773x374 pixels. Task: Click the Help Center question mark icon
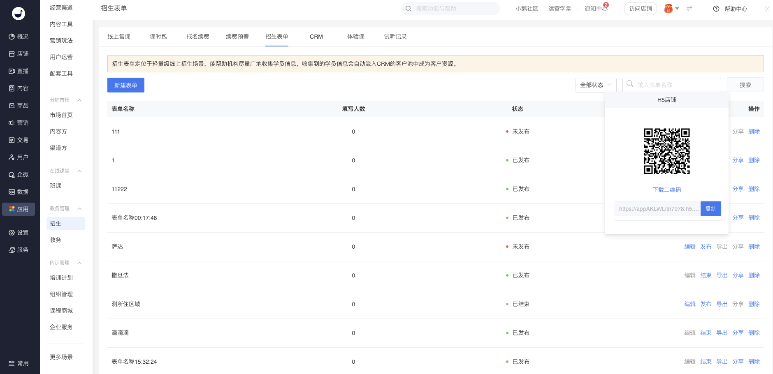pyautogui.click(x=716, y=9)
